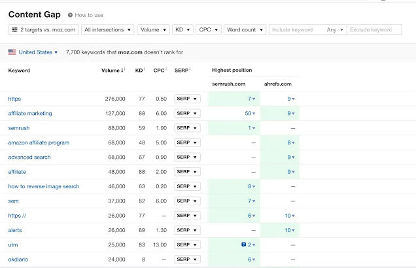Open the KD filter dropdown
Image resolution: width=416 pixels, height=268 pixels.
coord(182,29)
